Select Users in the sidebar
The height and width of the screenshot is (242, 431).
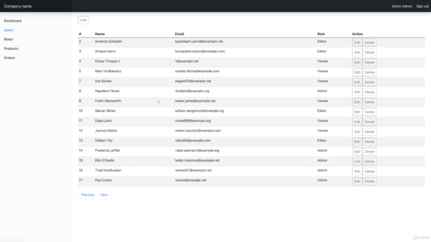click(x=9, y=30)
